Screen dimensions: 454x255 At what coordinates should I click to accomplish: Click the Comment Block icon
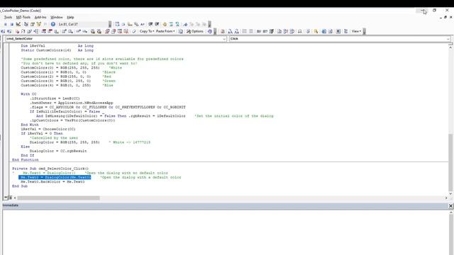(x=171, y=24)
